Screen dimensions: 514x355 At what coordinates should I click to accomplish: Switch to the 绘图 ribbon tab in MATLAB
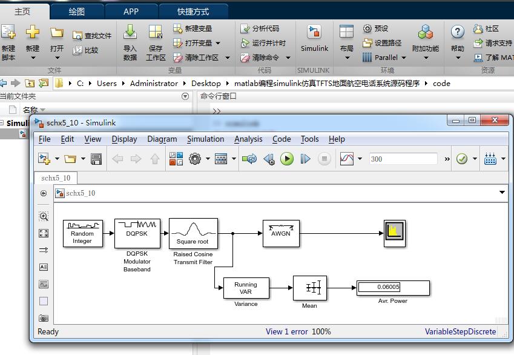77,12
